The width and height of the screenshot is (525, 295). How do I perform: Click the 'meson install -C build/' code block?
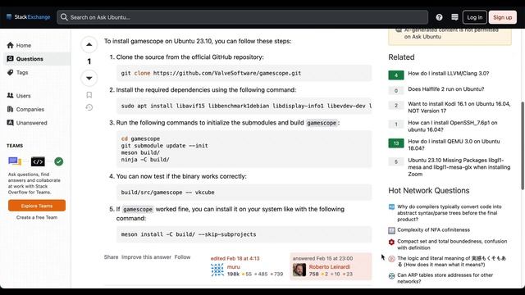(x=244, y=234)
